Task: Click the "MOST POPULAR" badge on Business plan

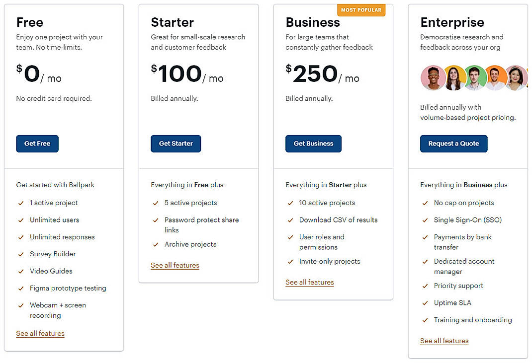Action: click(x=361, y=9)
